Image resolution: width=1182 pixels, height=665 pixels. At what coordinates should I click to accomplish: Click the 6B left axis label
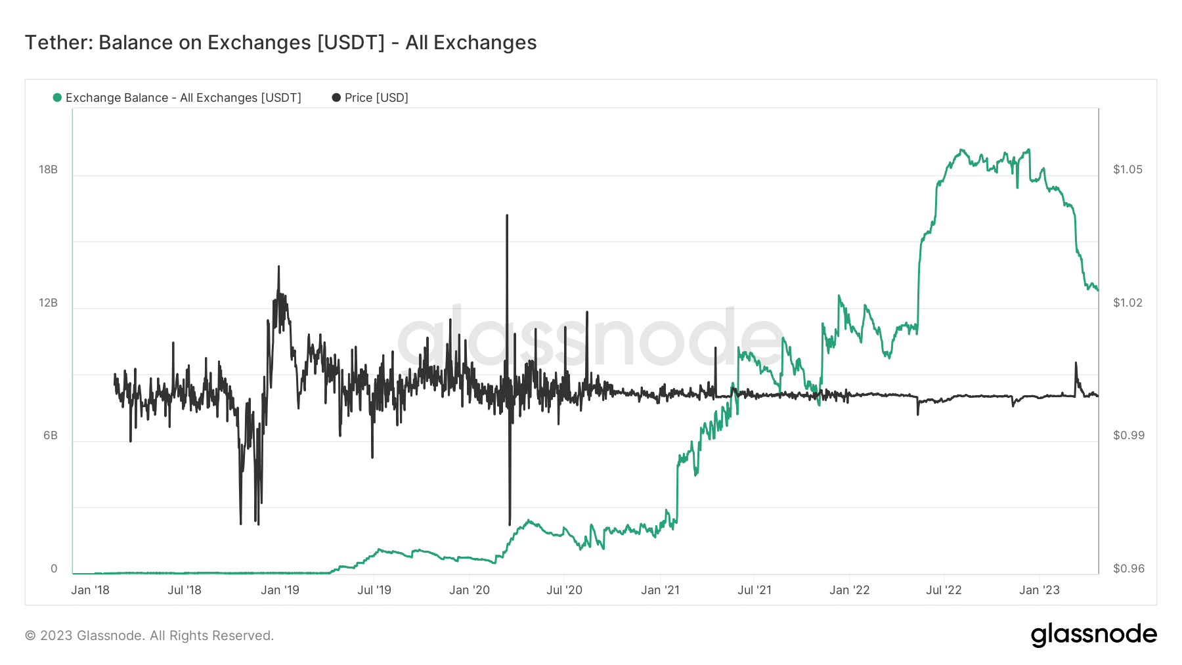[x=51, y=436]
